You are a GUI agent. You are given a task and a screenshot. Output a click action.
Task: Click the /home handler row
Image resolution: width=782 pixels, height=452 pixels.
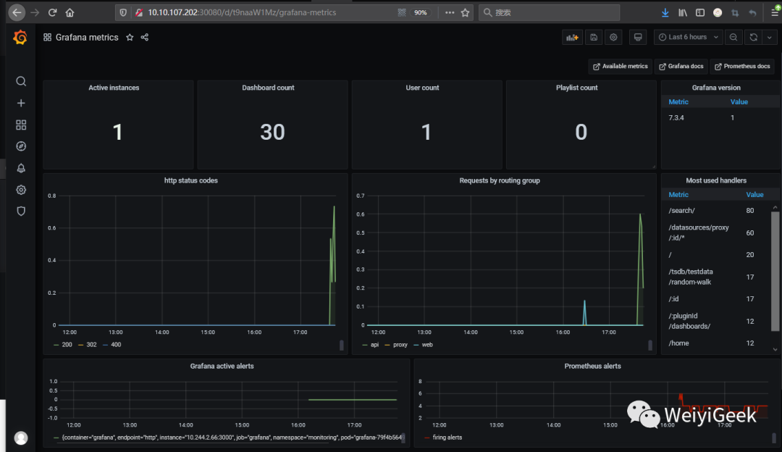715,343
